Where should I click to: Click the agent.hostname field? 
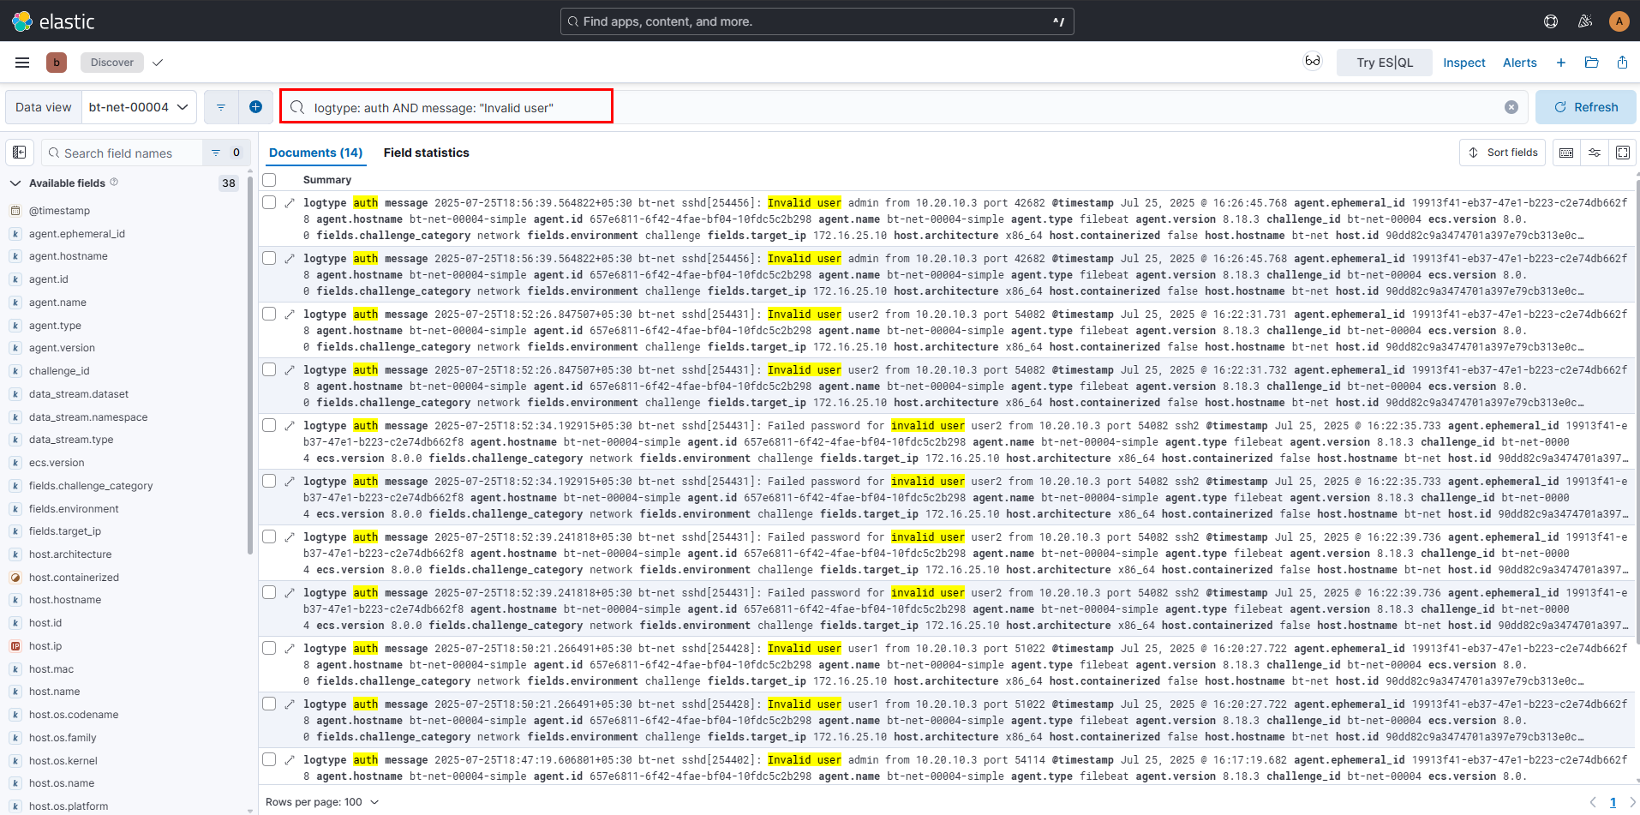[69, 256]
